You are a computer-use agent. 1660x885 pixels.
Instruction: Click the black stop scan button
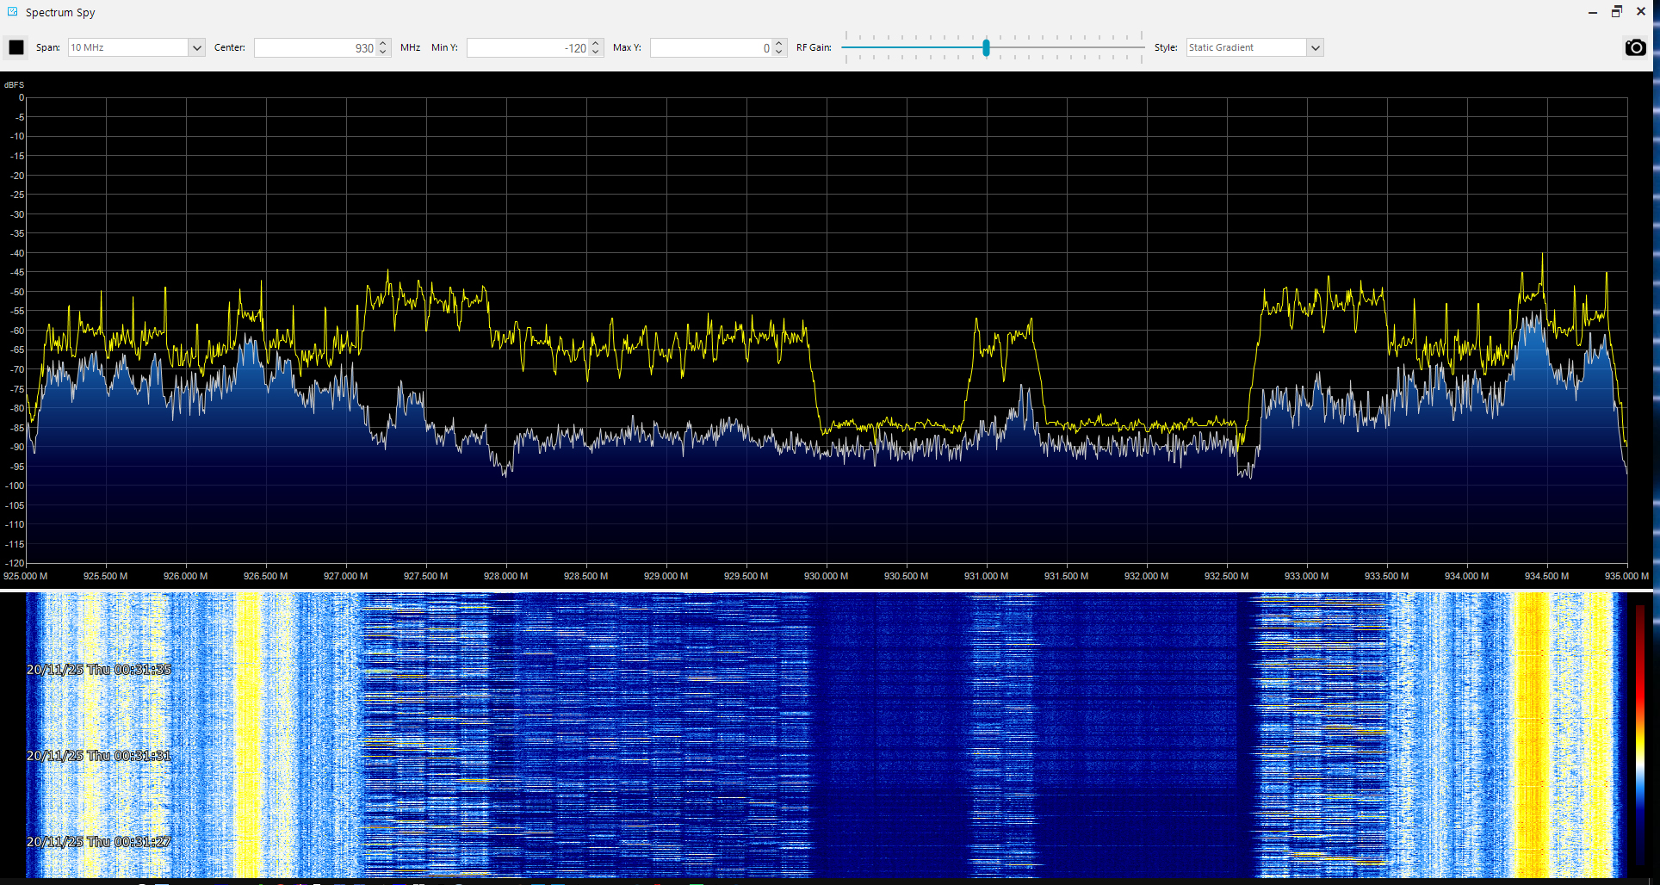click(x=16, y=47)
